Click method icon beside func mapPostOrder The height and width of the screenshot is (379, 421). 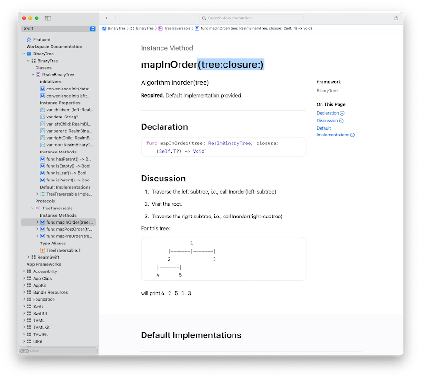click(x=43, y=229)
